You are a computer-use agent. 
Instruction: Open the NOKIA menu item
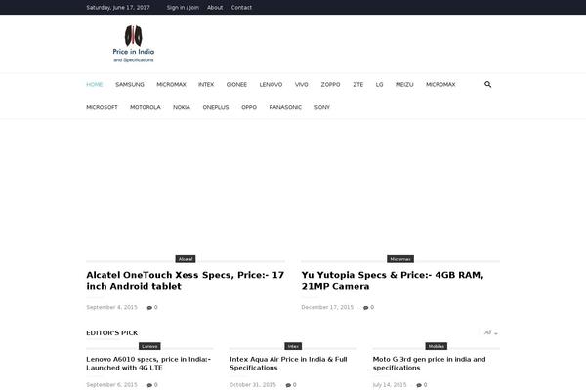[182, 107]
